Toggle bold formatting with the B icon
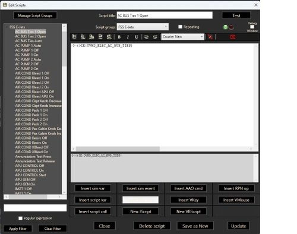 pyautogui.click(x=119, y=37)
